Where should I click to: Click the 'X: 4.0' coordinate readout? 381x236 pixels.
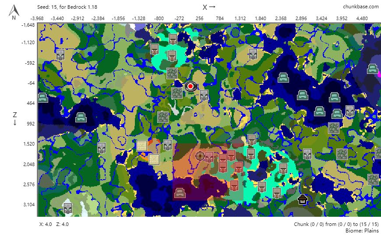pyautogui.click(x=46, y=224)
